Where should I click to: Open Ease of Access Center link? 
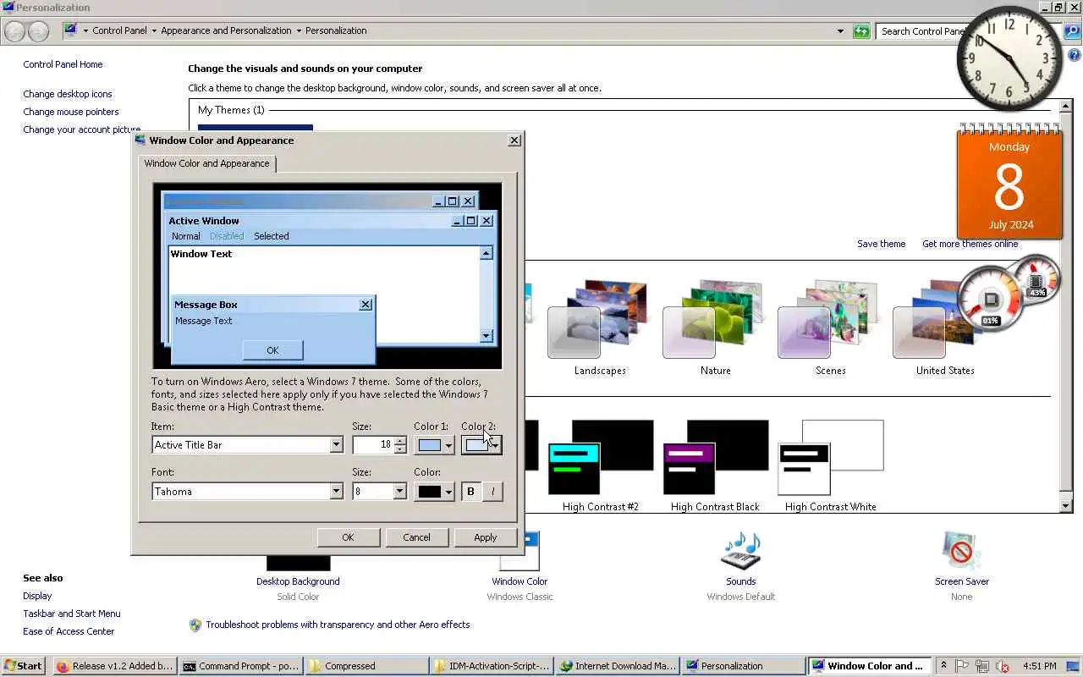(69, 631)
